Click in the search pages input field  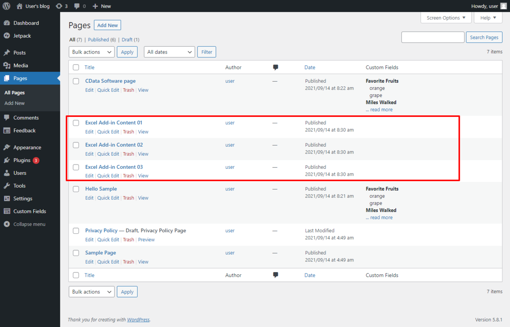[x=433, y=37]
